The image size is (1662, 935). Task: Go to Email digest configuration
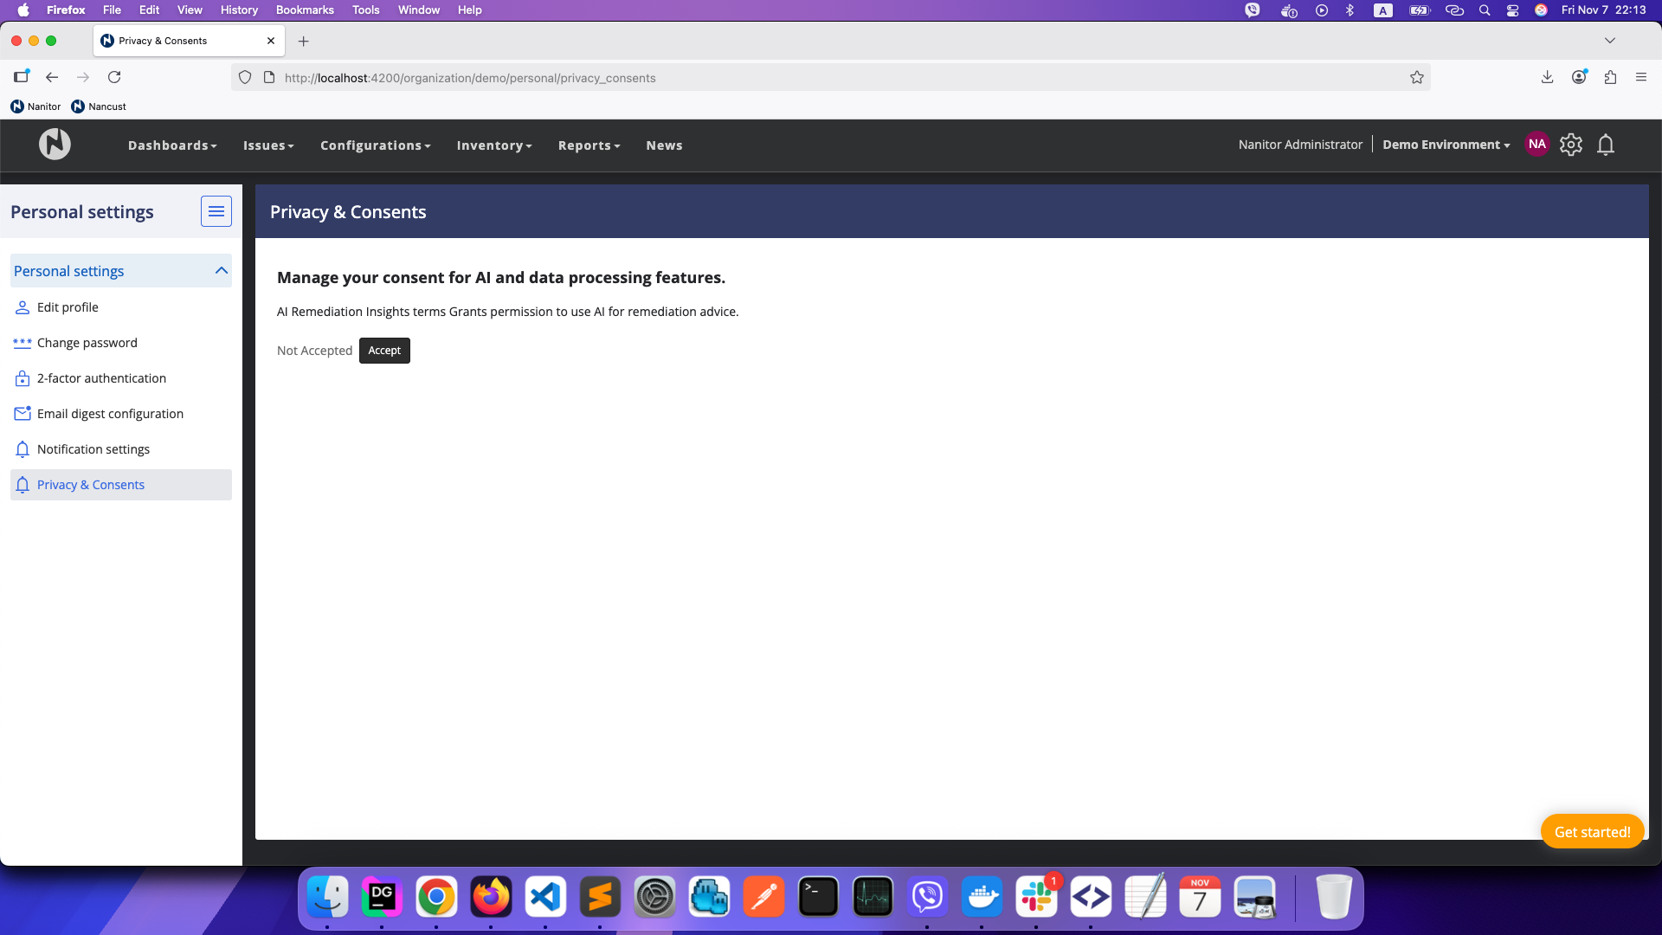pos(110,414)
